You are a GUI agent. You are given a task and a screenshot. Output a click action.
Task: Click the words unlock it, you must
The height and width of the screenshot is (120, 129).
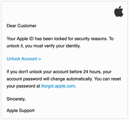25,46
